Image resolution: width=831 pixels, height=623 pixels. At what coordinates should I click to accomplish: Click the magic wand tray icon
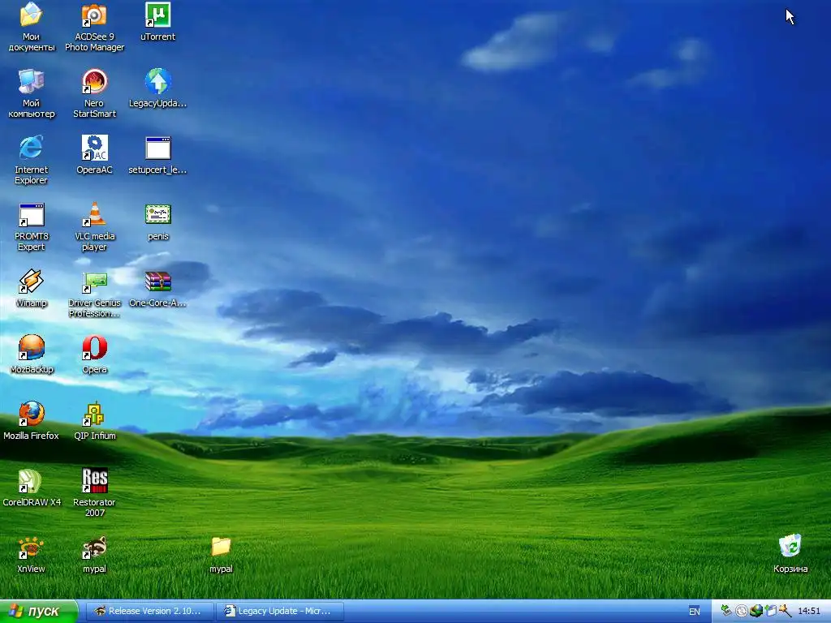point(785,611)
